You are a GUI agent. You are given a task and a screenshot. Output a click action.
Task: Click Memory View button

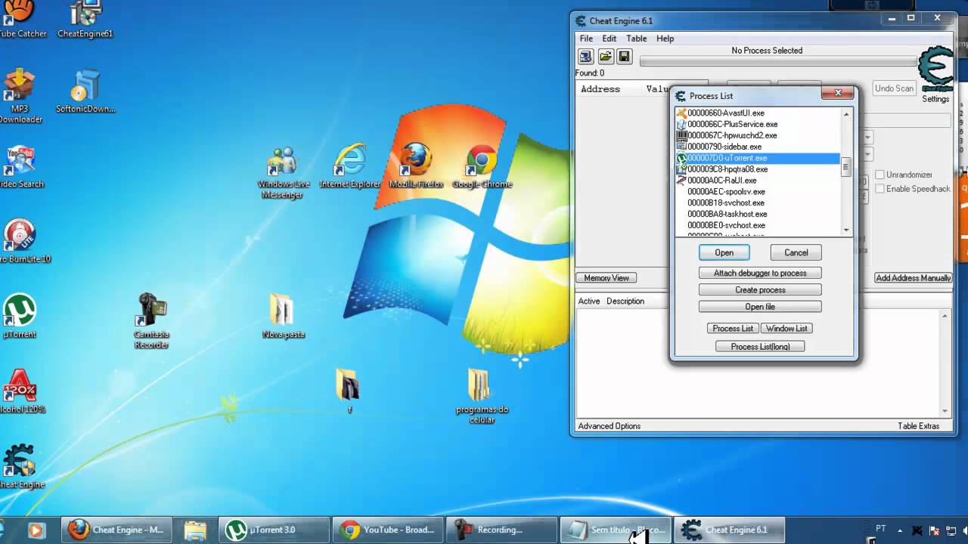[607, 278]
